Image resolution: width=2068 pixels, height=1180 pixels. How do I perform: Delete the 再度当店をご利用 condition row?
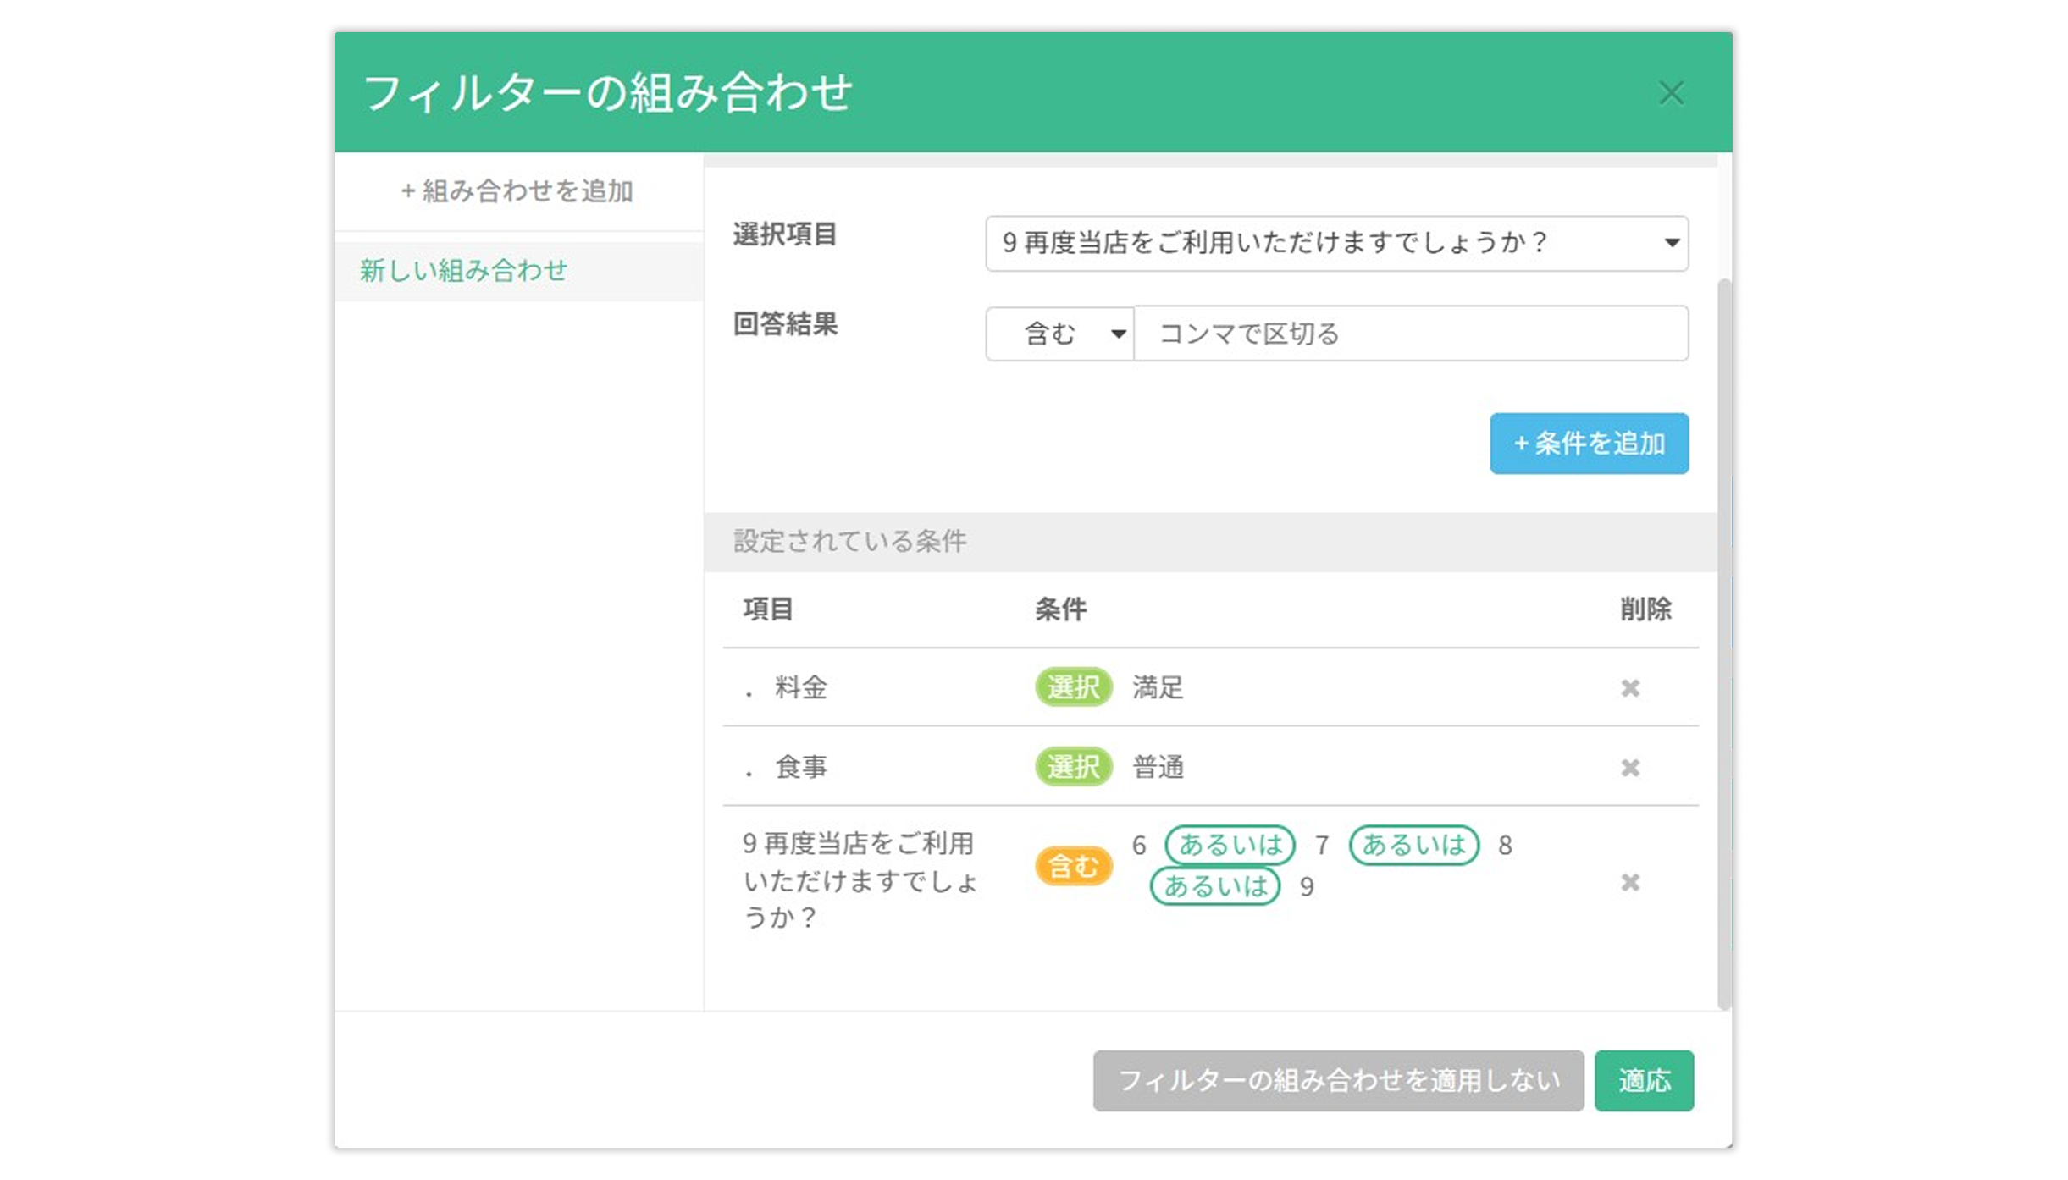[1630, 882]
